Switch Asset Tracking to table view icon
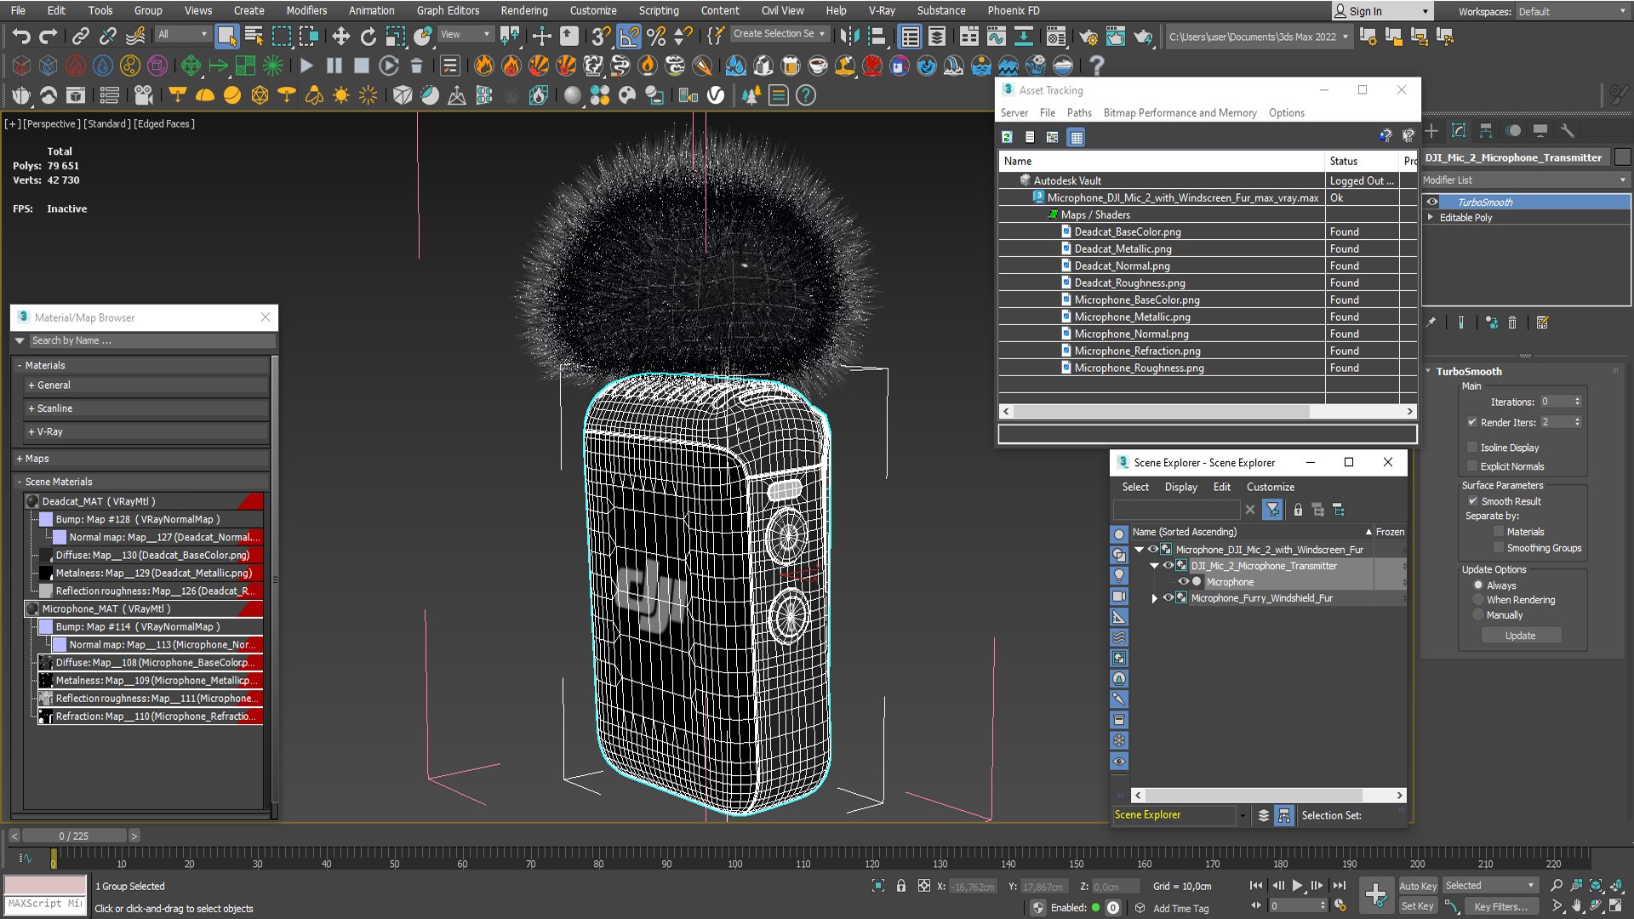 (1077, 137)
